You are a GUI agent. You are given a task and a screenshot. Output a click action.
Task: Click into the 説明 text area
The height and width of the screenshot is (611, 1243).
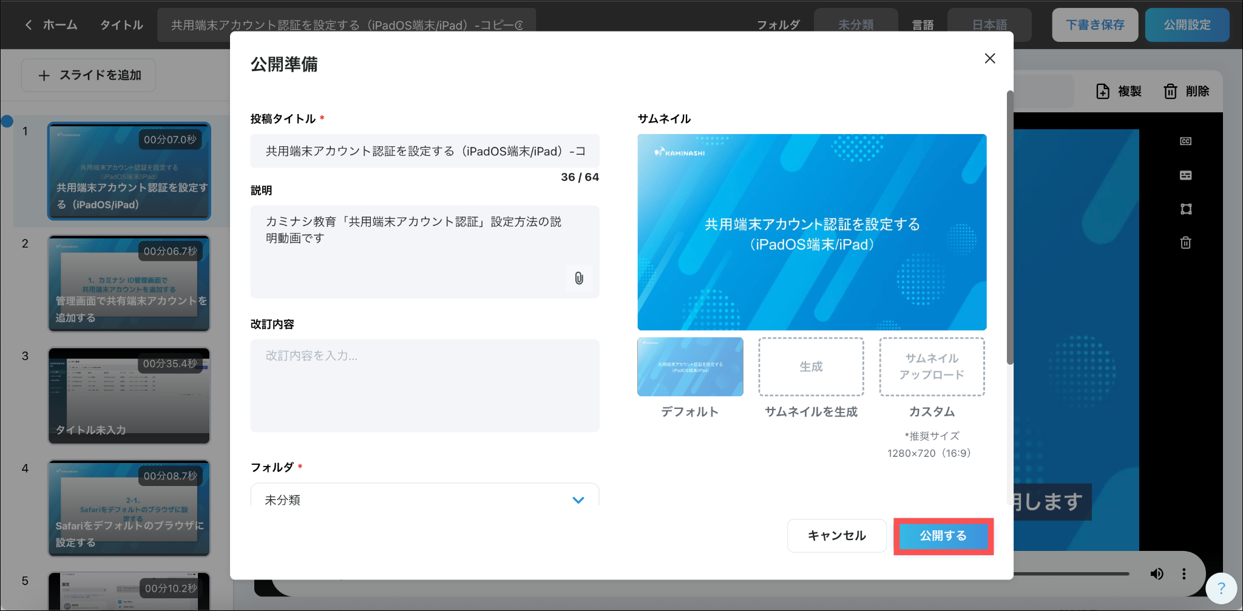coord(425,251)
